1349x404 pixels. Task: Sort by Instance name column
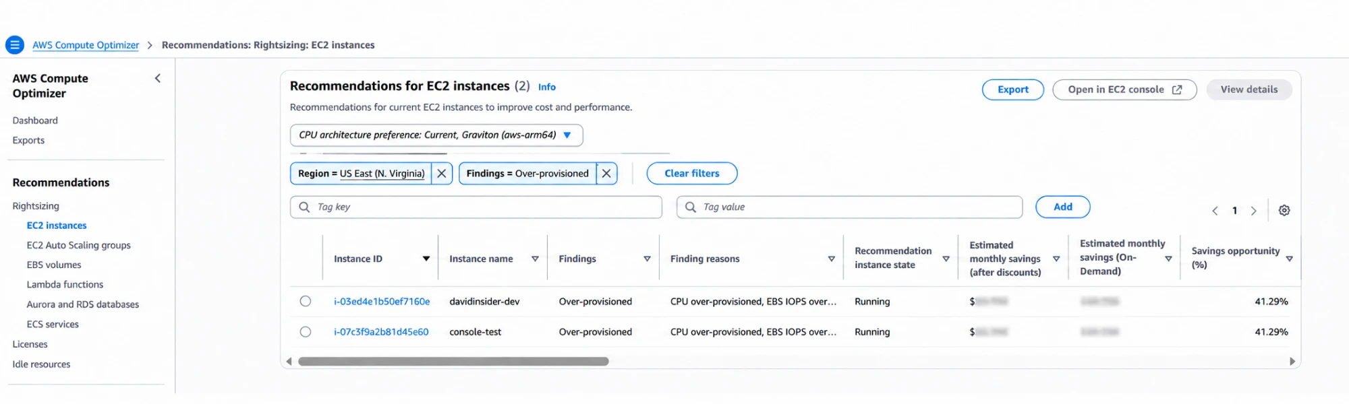[x=535, y=259]
